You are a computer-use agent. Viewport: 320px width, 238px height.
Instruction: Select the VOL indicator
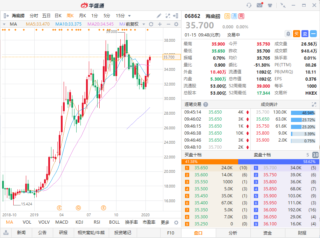[27, 222]
